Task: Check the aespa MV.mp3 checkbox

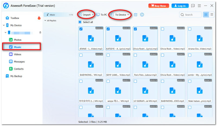Action: tap(108, 81)
